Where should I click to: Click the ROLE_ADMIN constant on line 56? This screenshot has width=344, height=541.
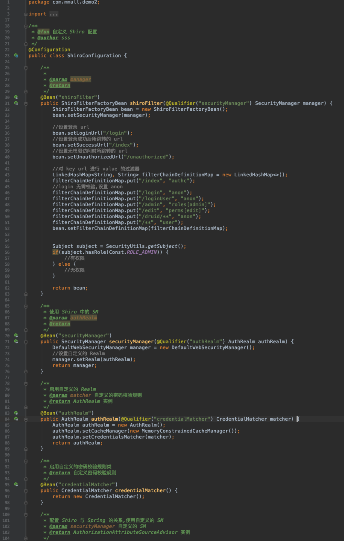pos(142,252)
